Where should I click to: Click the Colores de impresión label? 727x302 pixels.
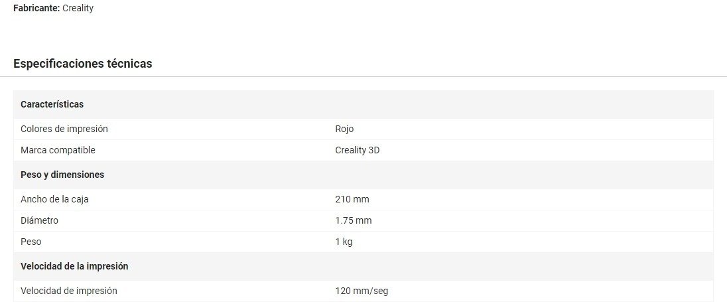64,129
